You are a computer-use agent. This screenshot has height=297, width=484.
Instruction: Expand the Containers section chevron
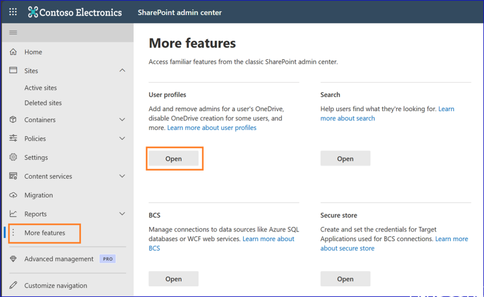click(x=122, y=120)
